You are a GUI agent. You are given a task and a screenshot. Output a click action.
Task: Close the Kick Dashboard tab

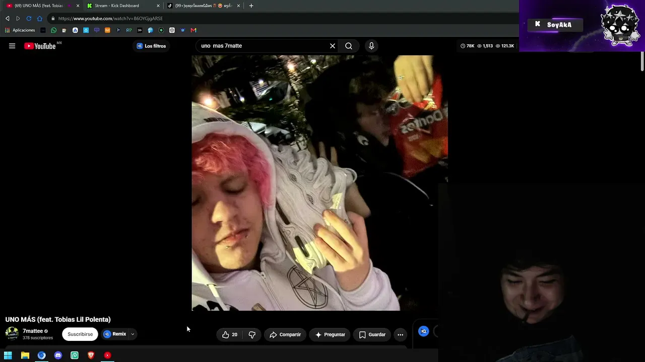(158, 6)
